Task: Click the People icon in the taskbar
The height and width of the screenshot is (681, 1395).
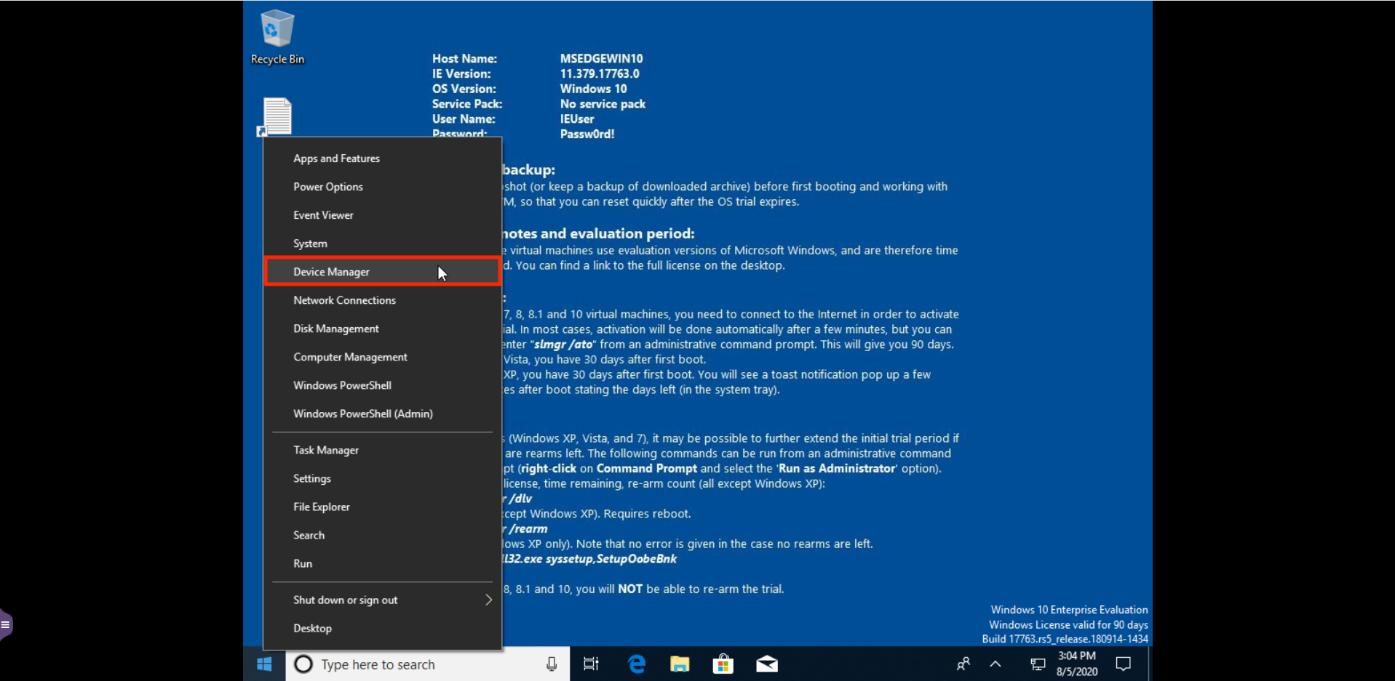Action: (x=963, y=664)
